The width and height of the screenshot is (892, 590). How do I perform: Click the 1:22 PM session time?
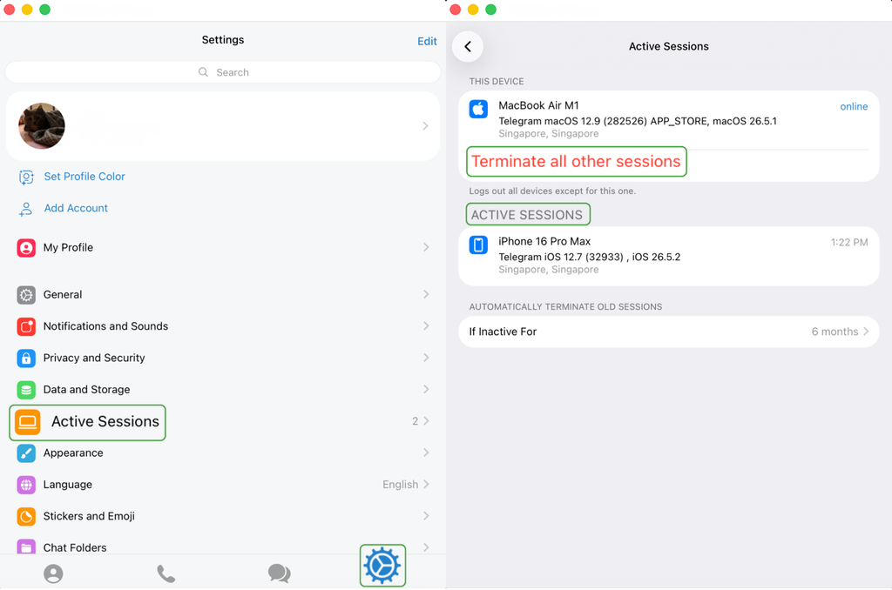click(849, 242)
